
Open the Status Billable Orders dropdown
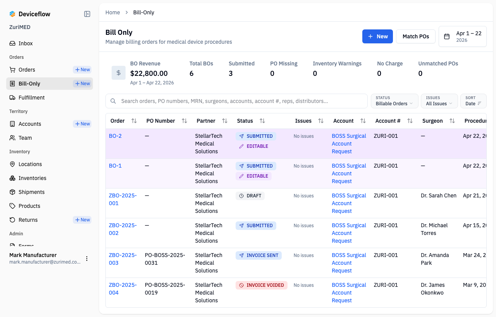(394, 101)
